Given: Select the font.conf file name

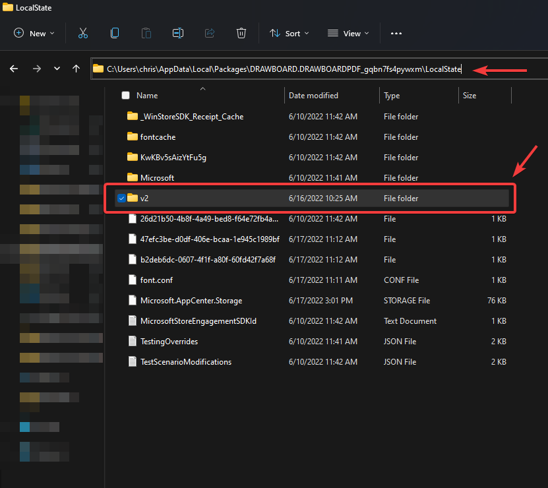Looking at the screenshot, I should pos(156,280).
